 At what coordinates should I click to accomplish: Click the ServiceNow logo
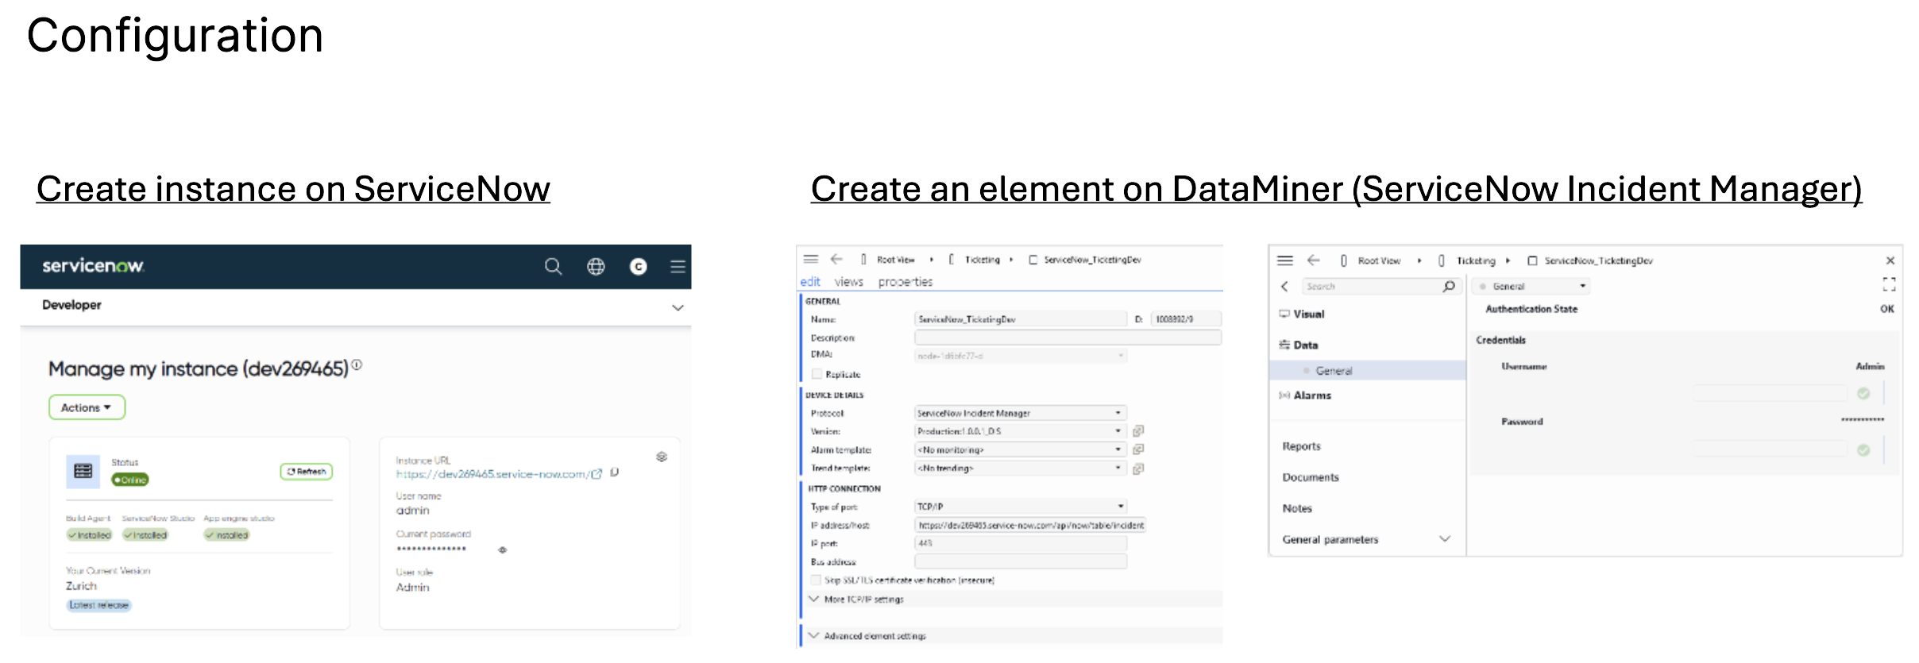[x=93, y=266]
